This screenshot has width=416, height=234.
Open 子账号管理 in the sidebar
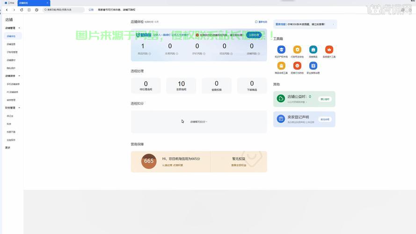[12, 52]
